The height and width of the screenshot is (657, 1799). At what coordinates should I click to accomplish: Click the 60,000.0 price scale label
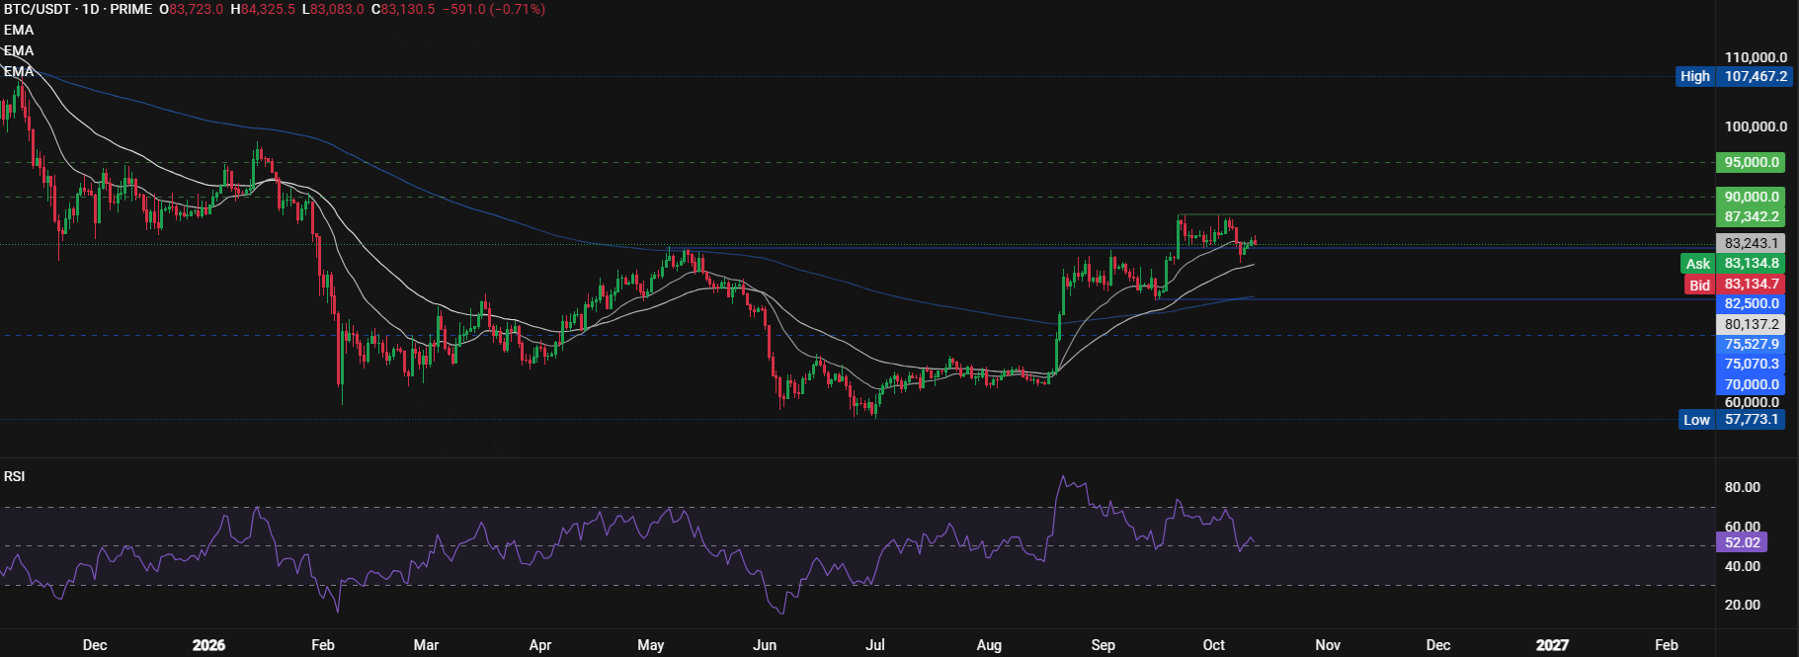[x=1752, y=402]
